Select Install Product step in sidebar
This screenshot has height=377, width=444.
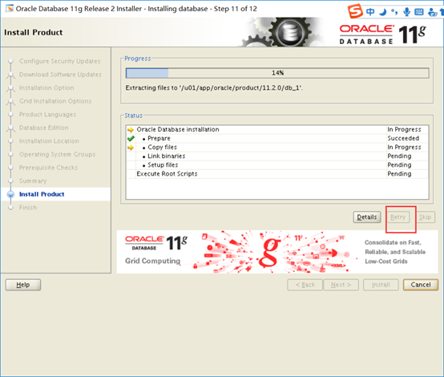pos(42,194)
